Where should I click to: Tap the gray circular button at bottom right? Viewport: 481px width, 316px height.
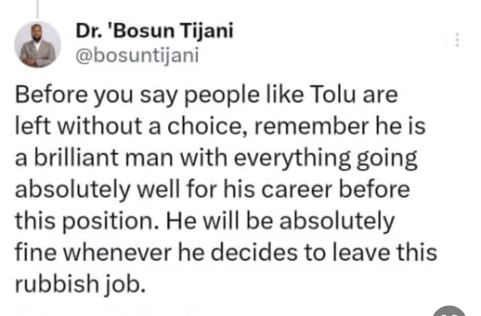(x=449, y=311)
